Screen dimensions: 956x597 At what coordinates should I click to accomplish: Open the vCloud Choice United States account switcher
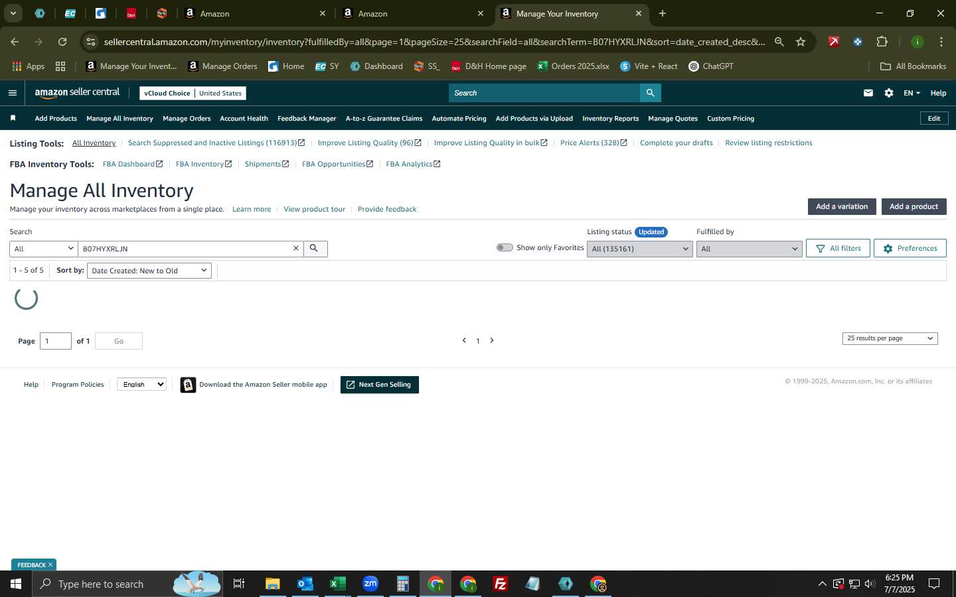point(193,93)
